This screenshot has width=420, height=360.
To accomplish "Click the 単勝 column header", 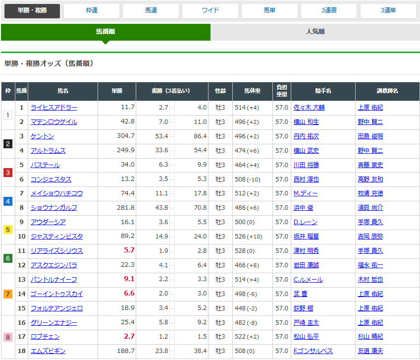I will click(117, 91).
